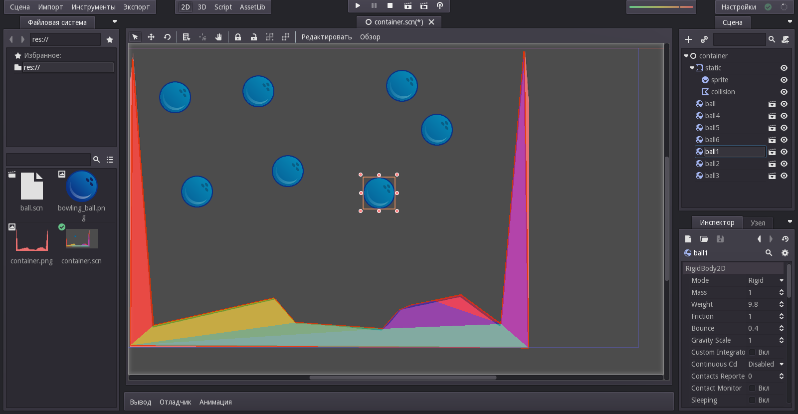Activate the Rotate mode tool
Screen dimensions: 798x414
pyautogui.click(x=167, y=37)
